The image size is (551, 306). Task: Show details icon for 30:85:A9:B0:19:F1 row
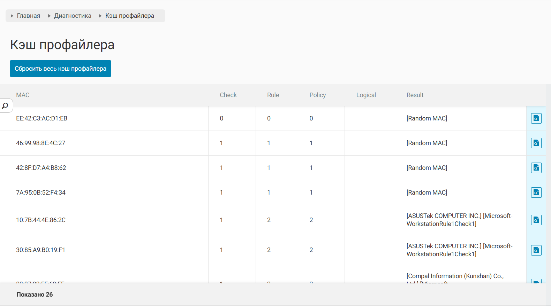point(536,250)
